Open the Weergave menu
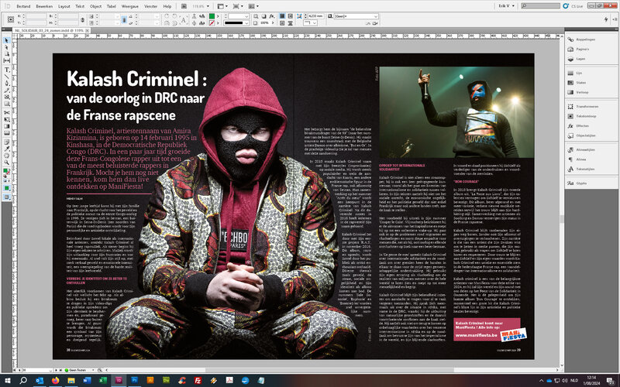 [x=130, y=6]
